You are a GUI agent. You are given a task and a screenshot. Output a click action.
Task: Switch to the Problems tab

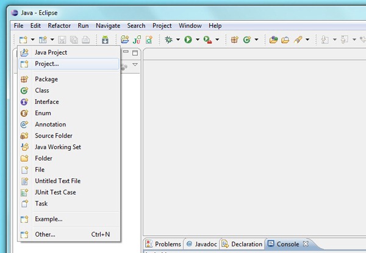pos(163,244)
